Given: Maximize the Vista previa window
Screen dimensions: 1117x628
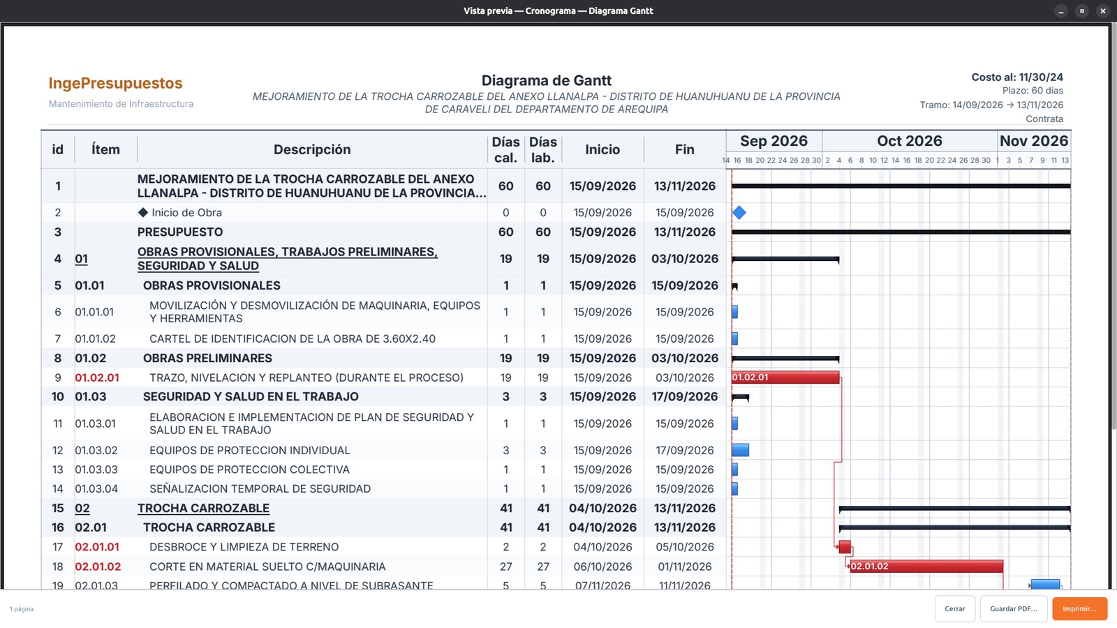Looking at the screenshot, I should coord(1082,10).
